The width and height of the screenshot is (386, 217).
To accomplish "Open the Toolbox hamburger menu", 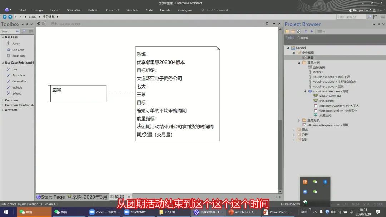I will 30,31.
